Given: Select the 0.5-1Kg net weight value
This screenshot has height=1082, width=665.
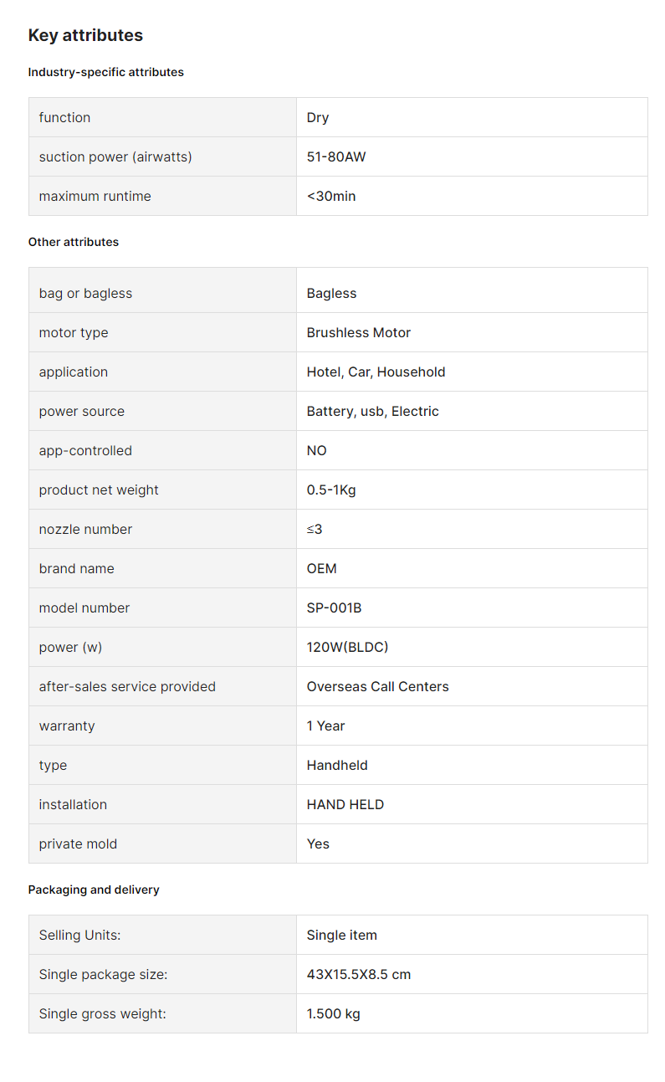Looking at the screenshot, I should tap(331, 490).
